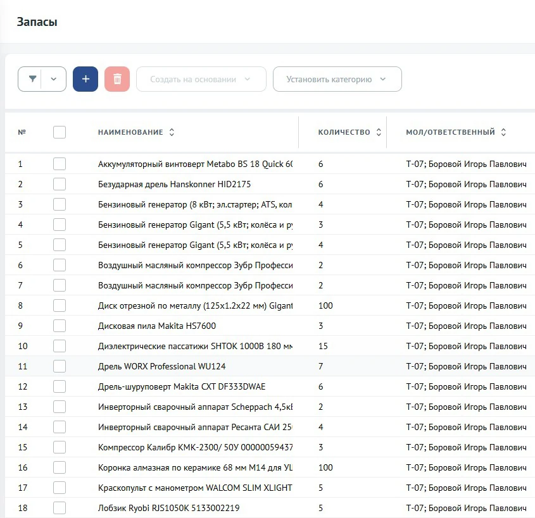Check the box for WALCOM SLIM XLIGHT row
Screen dimensions: 535x518
(60, 488)
